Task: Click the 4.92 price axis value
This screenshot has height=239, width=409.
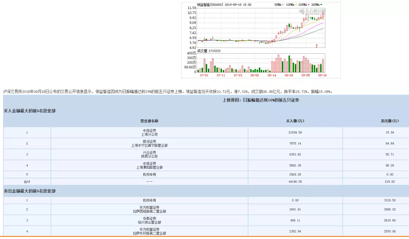Action: [192, 48]
